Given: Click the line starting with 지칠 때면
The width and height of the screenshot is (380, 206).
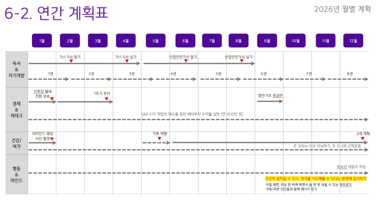Looking at the screenshot, I should pos(309,185).
